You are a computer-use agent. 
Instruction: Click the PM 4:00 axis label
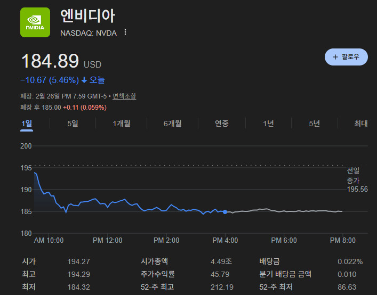[225, 240]
